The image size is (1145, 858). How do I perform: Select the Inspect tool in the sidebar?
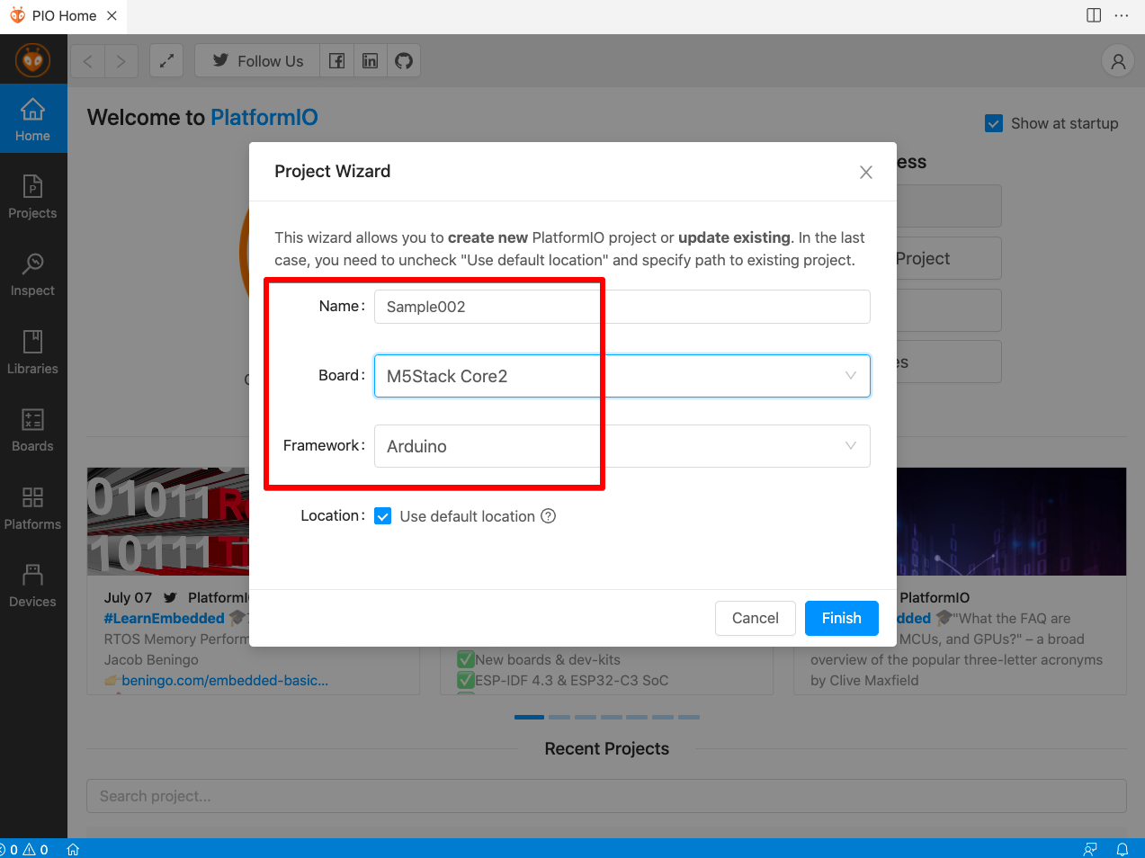pos(33,273)
